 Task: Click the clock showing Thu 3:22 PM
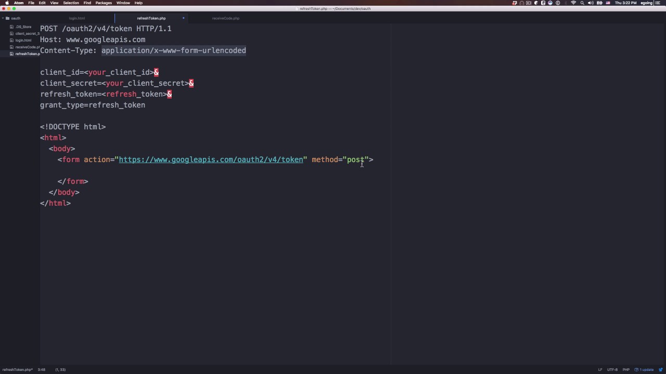point(626,3)
